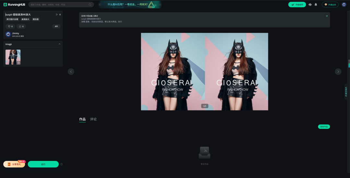This screenshot has height=178, width=350.
Task: Click the play run-count icon
Action: 57,15
